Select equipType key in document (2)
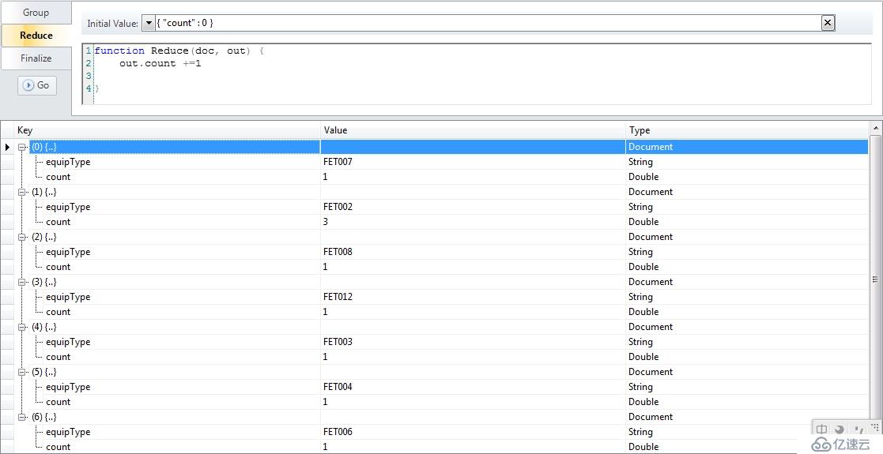Screen dimensions: 883x454 68,252
